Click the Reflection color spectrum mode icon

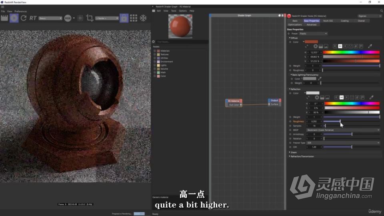[322, 98]
